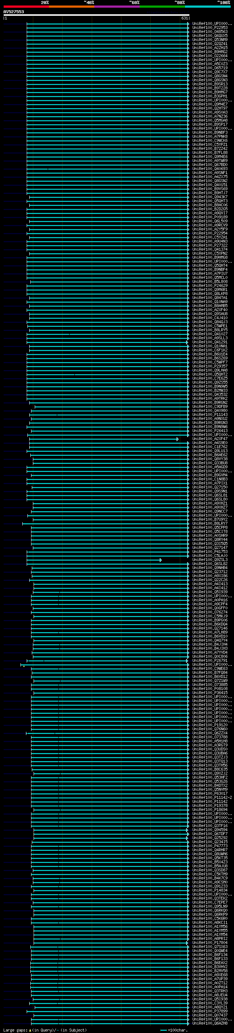The image size is (234, 1033).
Task: Select hit label UniRef100_Q9NCC7
Action: (x=210, y=511)
